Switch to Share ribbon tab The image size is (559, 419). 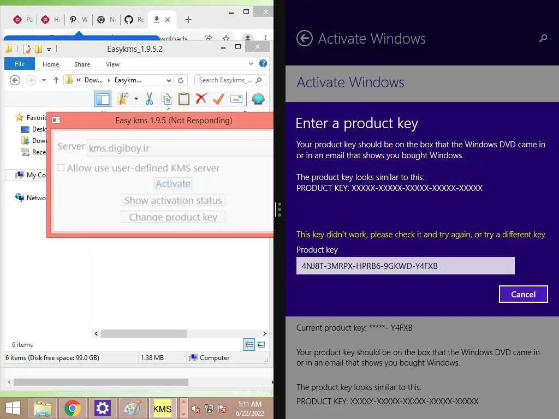click(82, 64)
